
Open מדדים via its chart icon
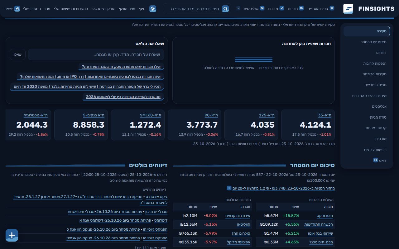pos(282,8)
